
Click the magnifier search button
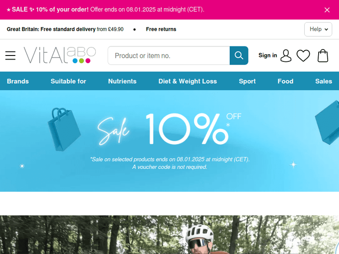pos(239,55)
